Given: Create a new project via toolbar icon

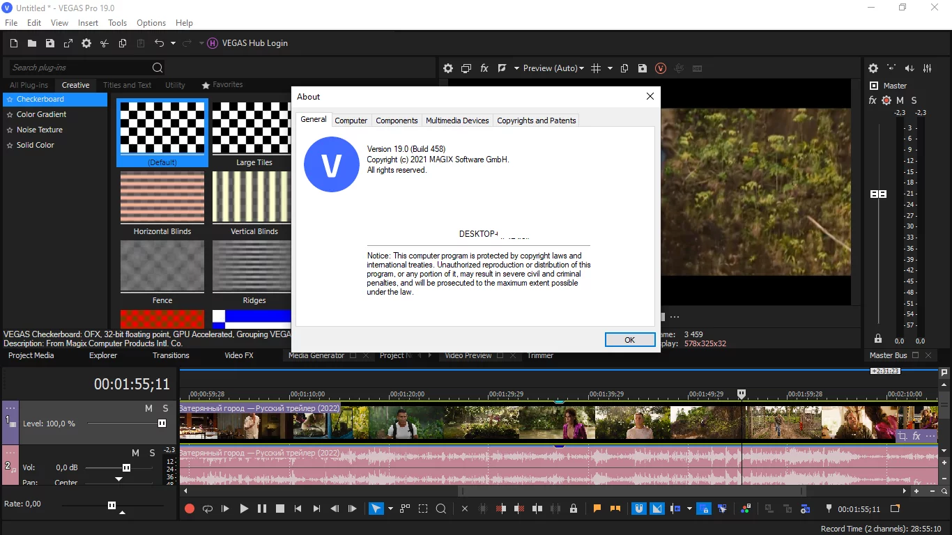Looking at the screenshot, I should pos(14,43).
